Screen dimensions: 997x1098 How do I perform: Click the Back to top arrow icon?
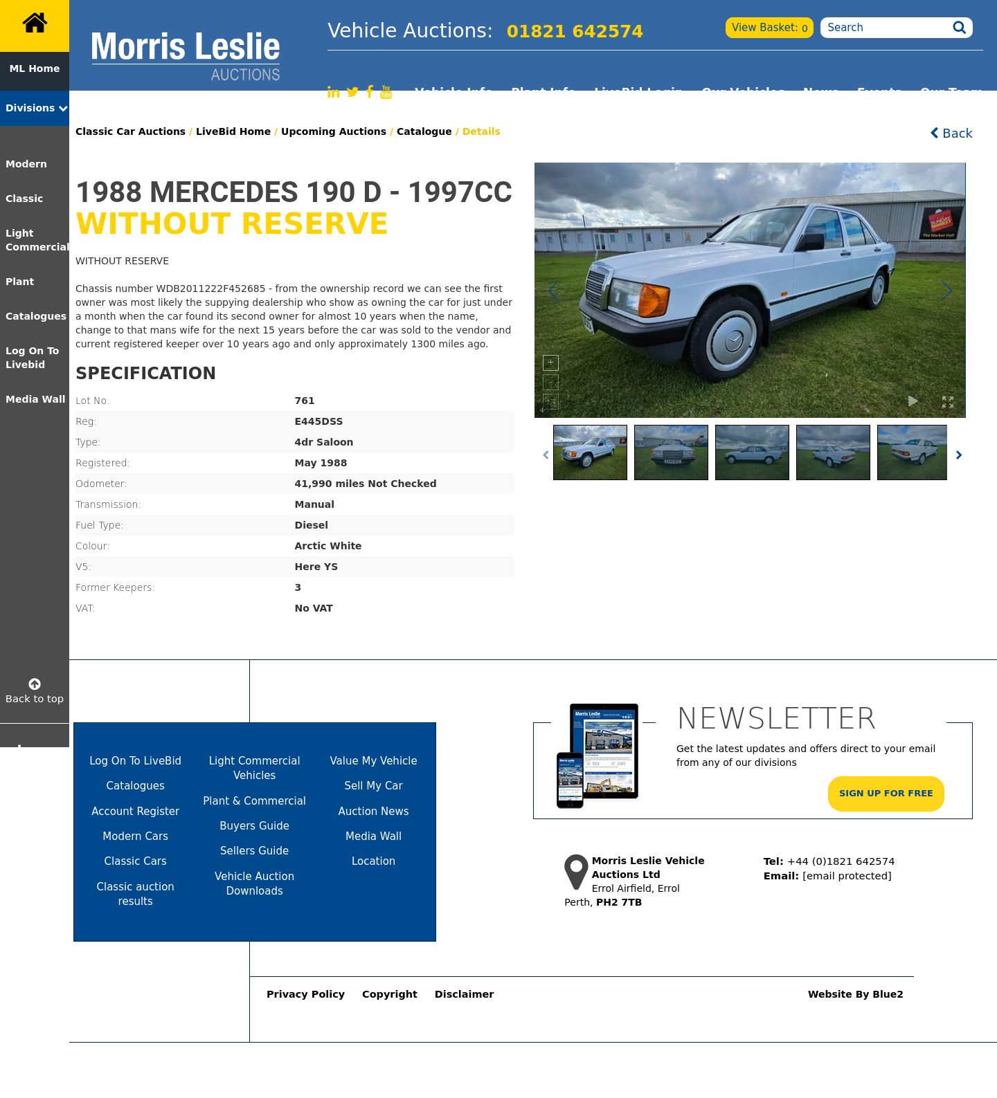pos(35,684)
